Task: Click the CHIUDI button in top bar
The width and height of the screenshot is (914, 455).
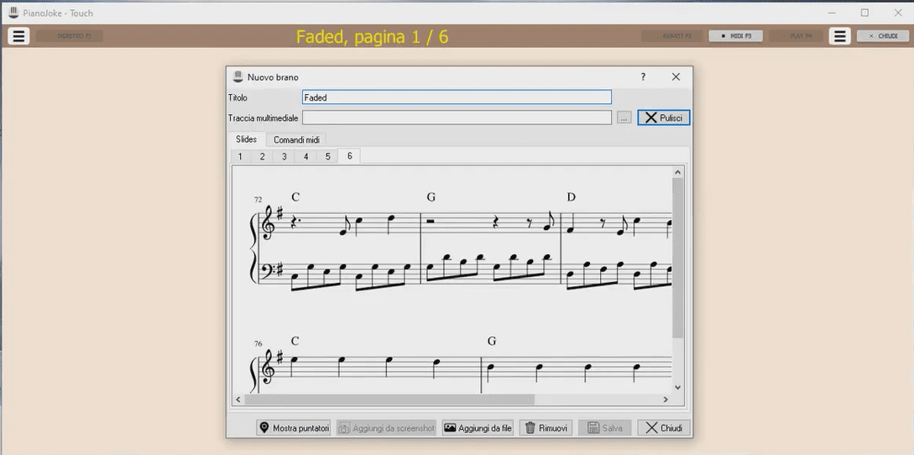Action: 882,36
